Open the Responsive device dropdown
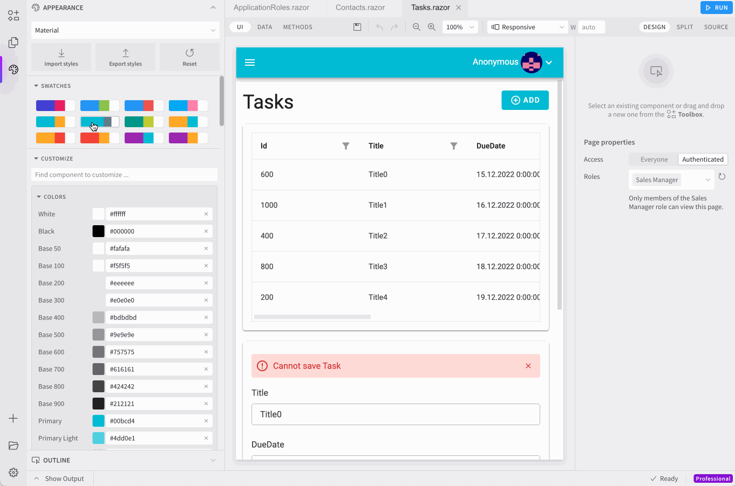The height and width of the screenshot is (486, 735). 527,27
